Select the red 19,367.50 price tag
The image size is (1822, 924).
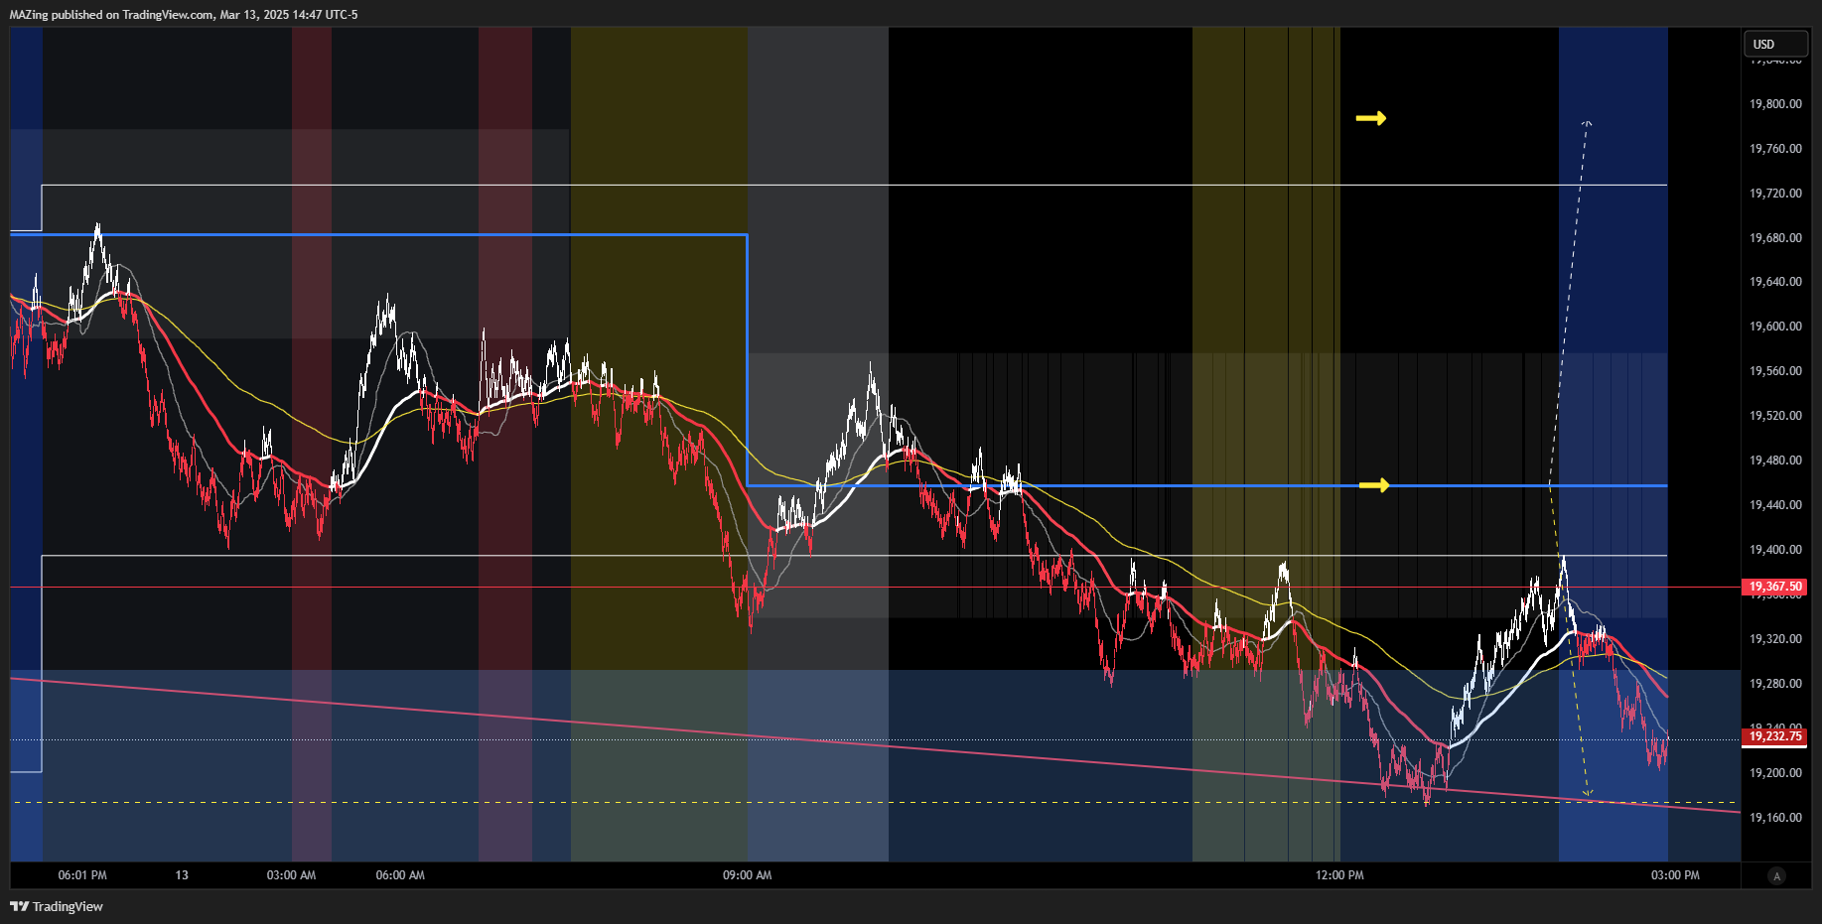pyautogui.click(x=1775, y=587)
